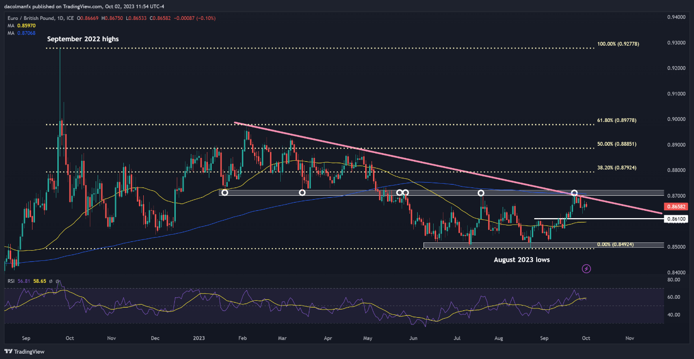Screen dimensions: 694x359
Task: Click the Jun label on time axis
Action: pos(413,338)
